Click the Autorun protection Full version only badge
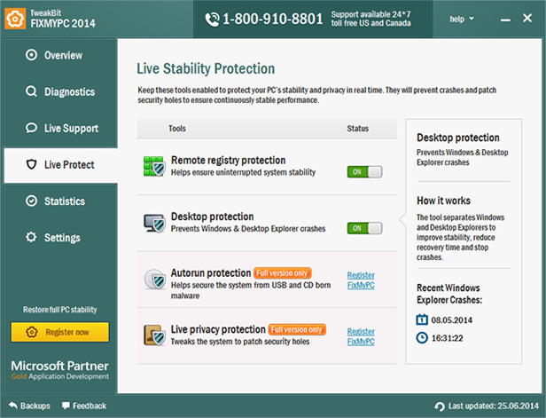This screenshot has height=418, width=546. click(283, 273)
